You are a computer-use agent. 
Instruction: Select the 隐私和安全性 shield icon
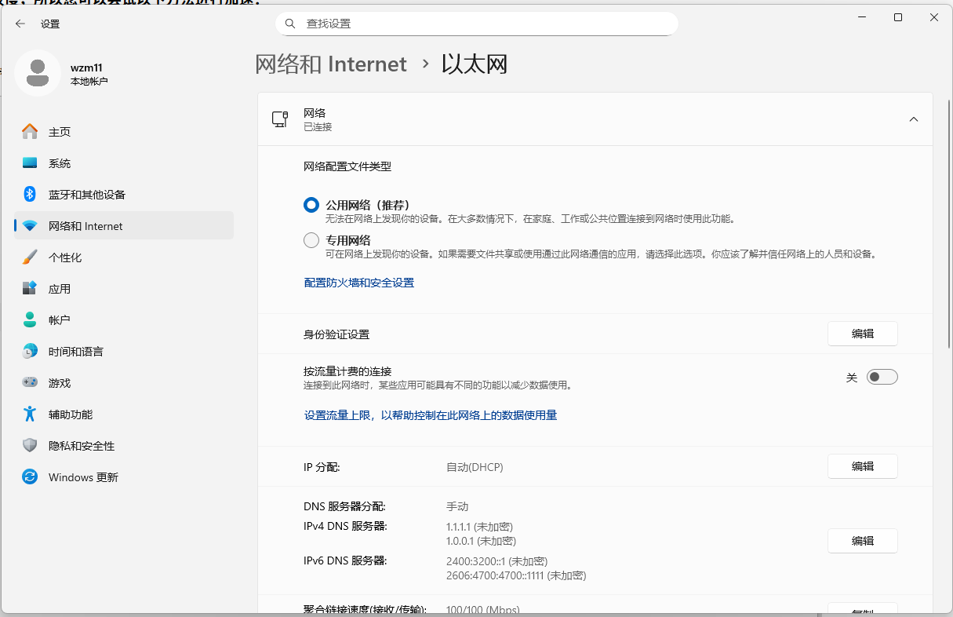click(29, 445)
